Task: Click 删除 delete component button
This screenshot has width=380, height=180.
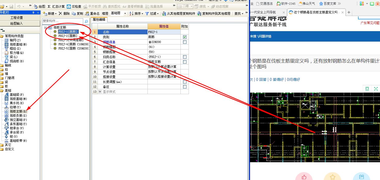Action: tap(64, 13)
